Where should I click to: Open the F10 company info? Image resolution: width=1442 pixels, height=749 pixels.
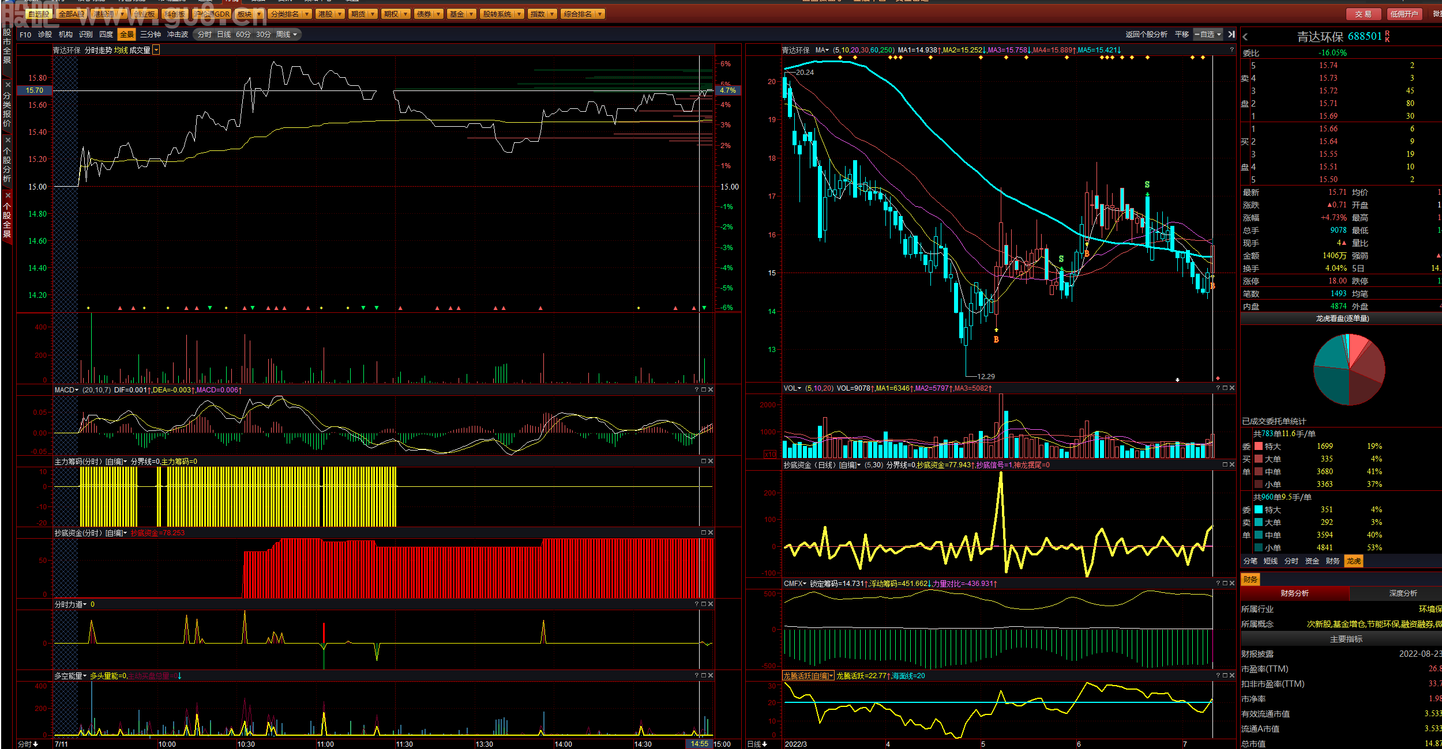[25, 35]
